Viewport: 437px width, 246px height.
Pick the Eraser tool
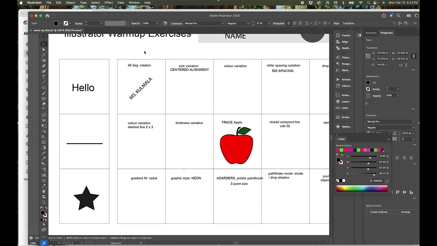coord(44,104)
